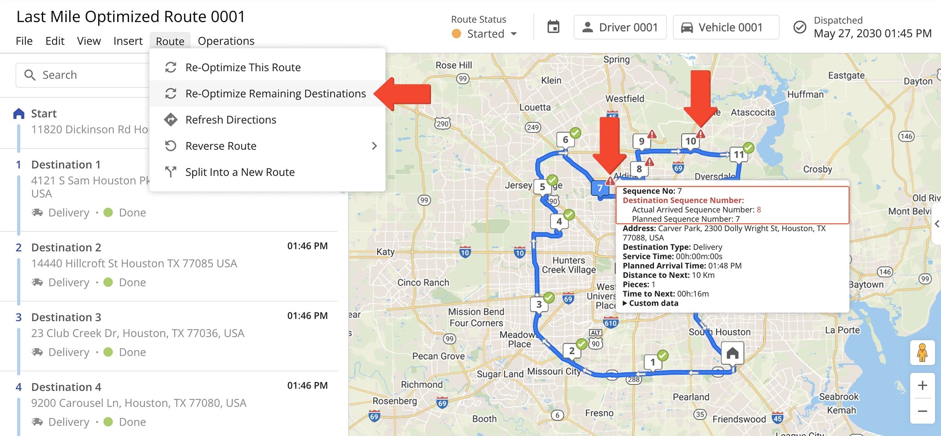941x436 pixels.
Task: Click map marker stop 4
Action: click(559, 221)
